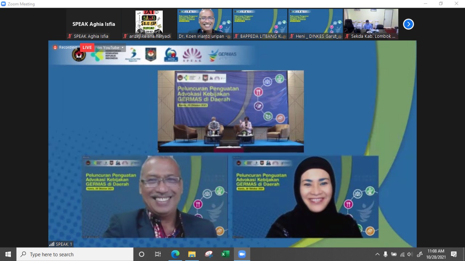Open Excel from the taskbar
Screen dimensions: 465x261
(x=226, y=254)
